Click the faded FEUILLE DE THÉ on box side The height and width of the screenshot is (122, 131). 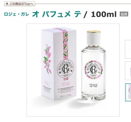point(47,83)
